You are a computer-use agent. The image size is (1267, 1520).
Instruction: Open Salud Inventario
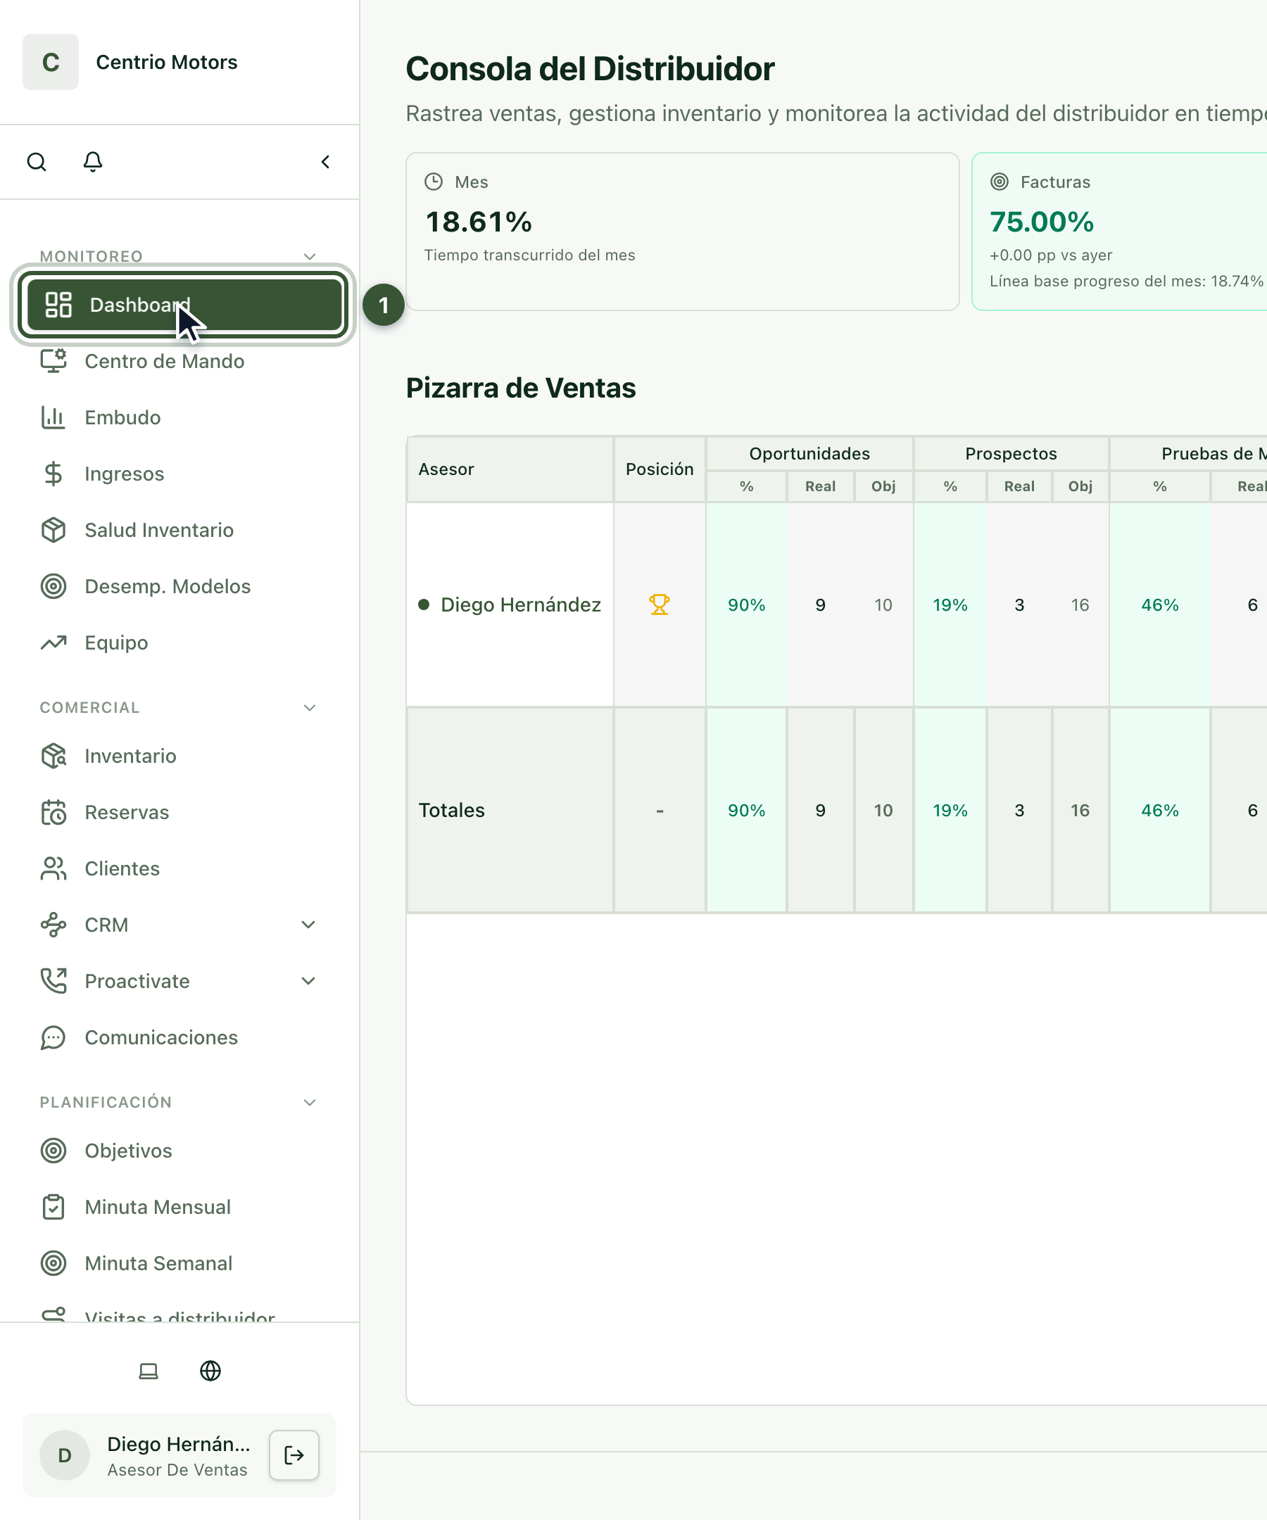coord(179,531)
